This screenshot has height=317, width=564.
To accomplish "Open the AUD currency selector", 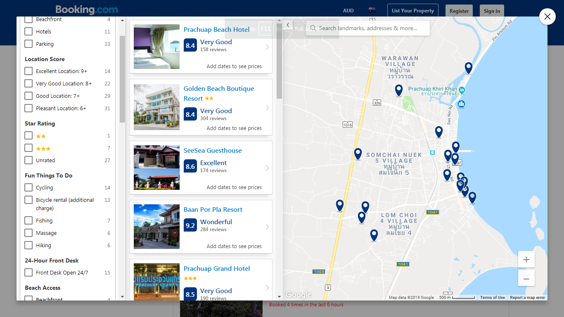I will point(348,11).
